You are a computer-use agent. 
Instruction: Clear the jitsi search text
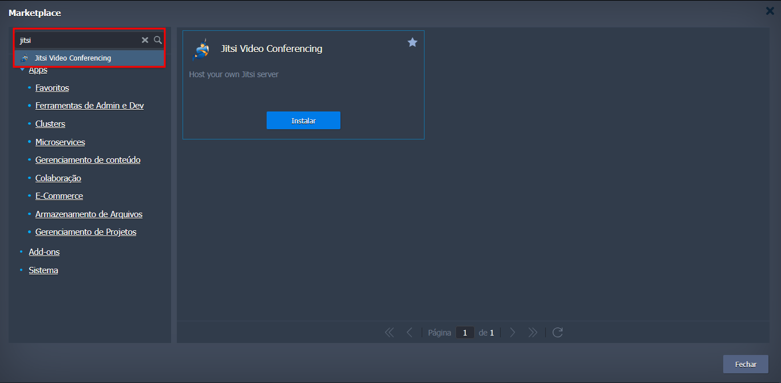pos(145,40)
